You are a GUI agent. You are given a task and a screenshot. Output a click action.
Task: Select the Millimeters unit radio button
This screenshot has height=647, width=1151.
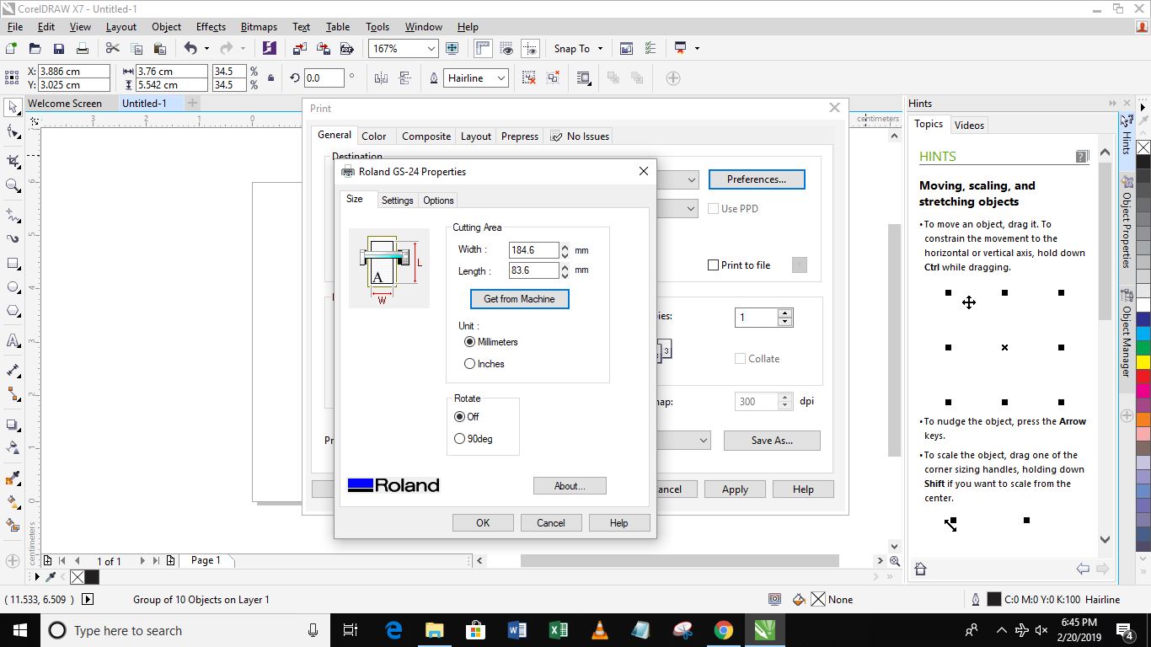click(469, 342)
